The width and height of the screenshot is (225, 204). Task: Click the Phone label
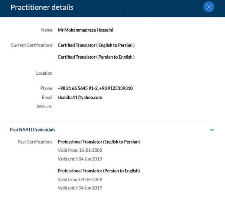pyautogui.click(x=46, y=88)
